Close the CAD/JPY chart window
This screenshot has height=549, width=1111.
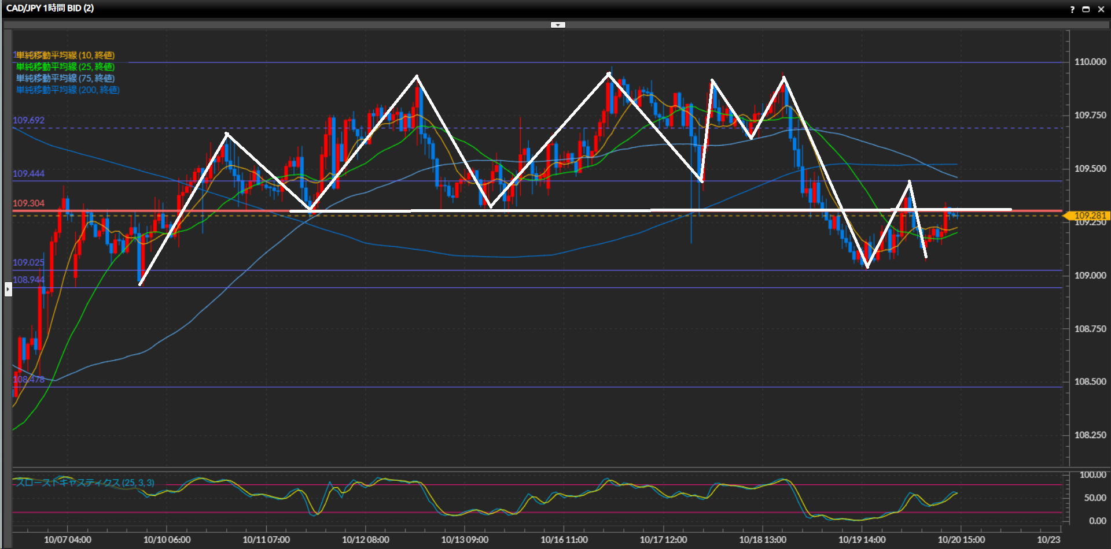(x=1101, y=9)
